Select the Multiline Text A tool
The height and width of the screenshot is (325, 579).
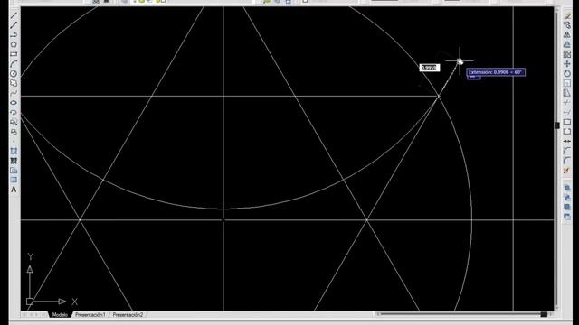click(14, 190)
